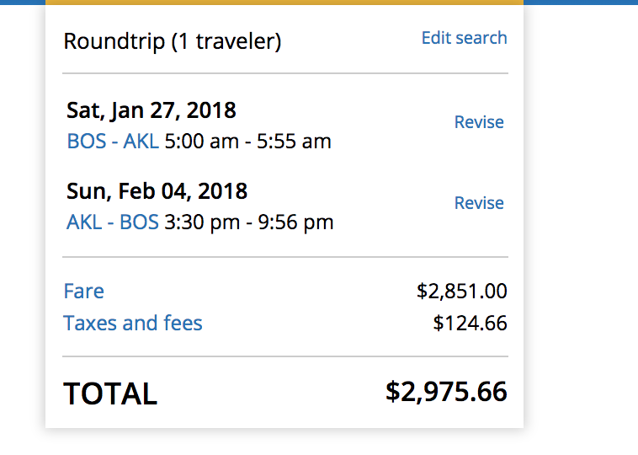Click the blue header bar at top right
Viewport: 638px width, 455px height.
click(581, 3)
